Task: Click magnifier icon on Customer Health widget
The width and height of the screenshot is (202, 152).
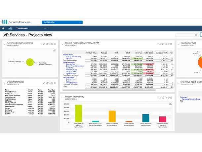Action: point(49,82)
